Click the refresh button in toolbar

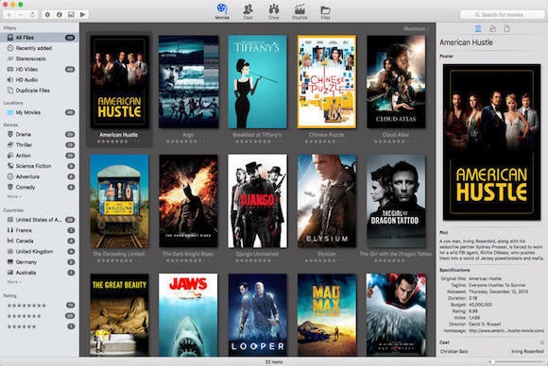[32, 15]
